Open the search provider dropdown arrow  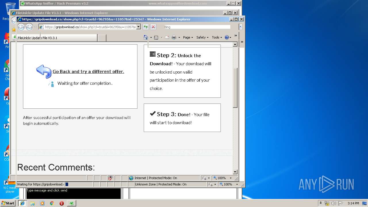click(x=241, y=27)
